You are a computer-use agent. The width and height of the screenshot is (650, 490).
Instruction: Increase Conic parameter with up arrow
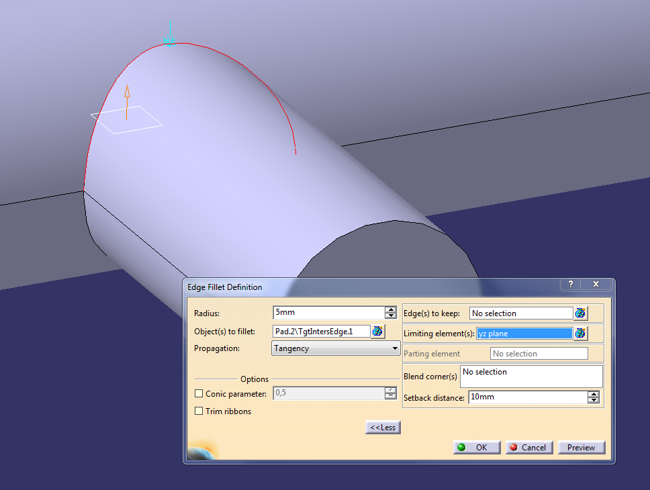[391, 390]
